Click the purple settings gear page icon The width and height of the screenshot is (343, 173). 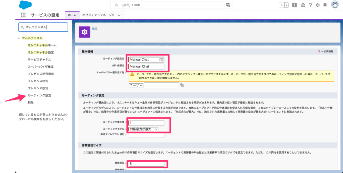pos(84,32)
